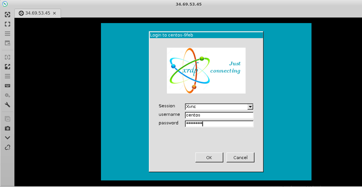Close the 34.69.53.45 tab
This screenshot has width=362, height=187.
[x=54, y=13]
